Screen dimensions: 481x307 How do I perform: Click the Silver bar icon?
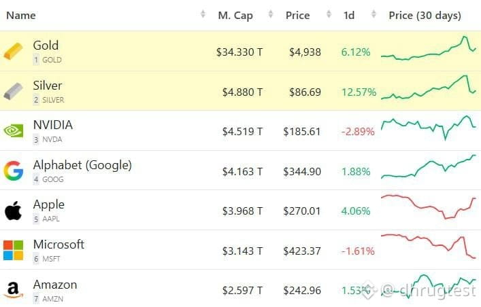click(x=13, y=92)
